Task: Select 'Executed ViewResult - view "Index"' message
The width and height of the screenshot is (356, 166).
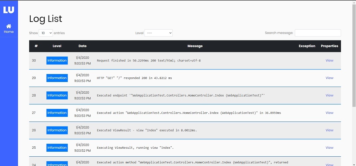Action: click(147, 130)
